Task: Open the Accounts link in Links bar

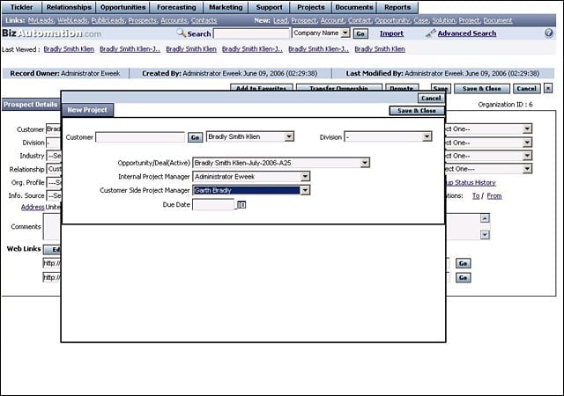Action: click(x=174, y=20)
